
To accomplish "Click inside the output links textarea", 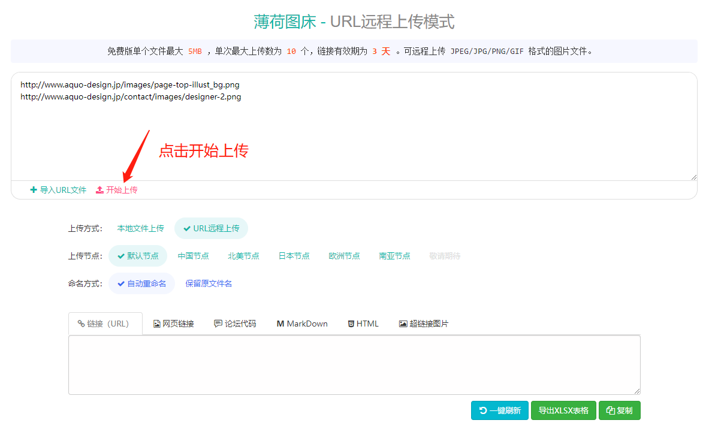I will pyautogui.click(x=354, y=365).
